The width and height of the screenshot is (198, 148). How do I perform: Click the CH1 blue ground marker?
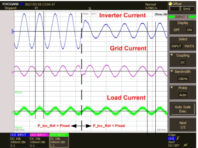pyautogui.click(x=13, y=31)
